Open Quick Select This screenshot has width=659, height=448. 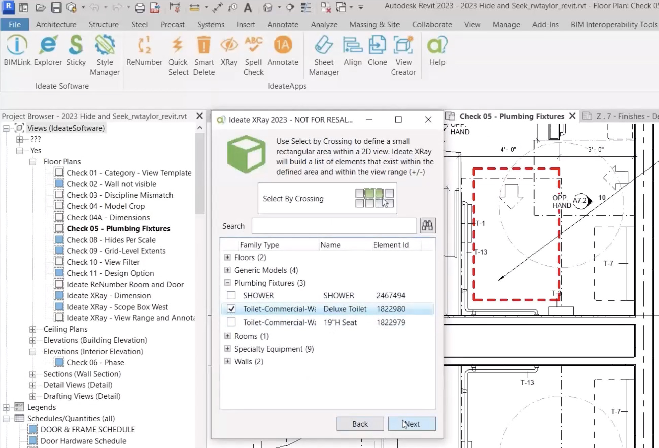(x=178, y=55)
